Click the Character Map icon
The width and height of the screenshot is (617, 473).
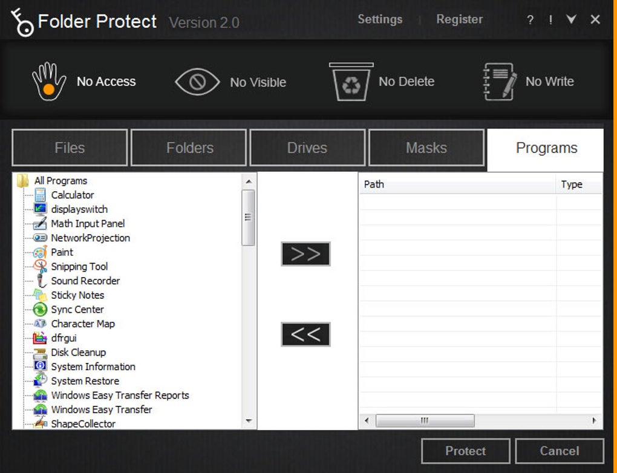(x=40, y=324)
